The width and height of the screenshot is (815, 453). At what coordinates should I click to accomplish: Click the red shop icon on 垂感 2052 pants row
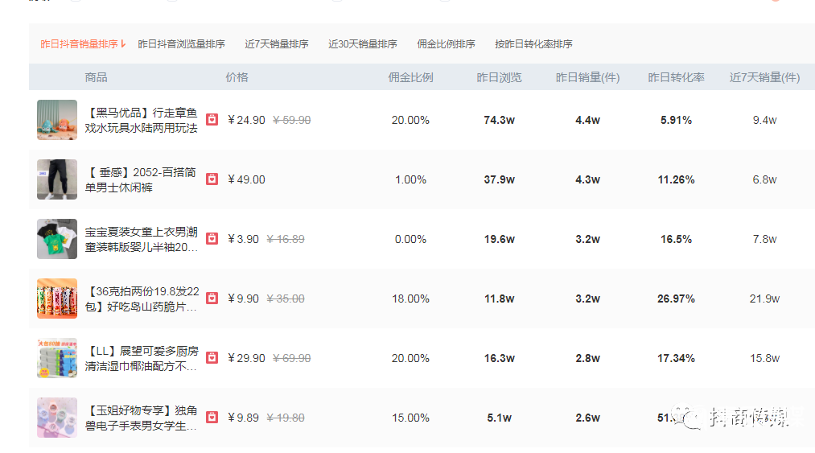[212, 179]
